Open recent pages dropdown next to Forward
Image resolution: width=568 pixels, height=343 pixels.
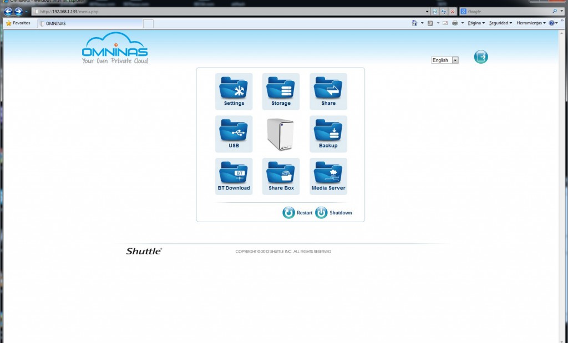[26, 12]
